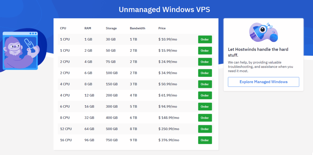Viewport: 313px width, 155px height.
Task: Click the 8 TB bandwidth cell
Action: 133,129
